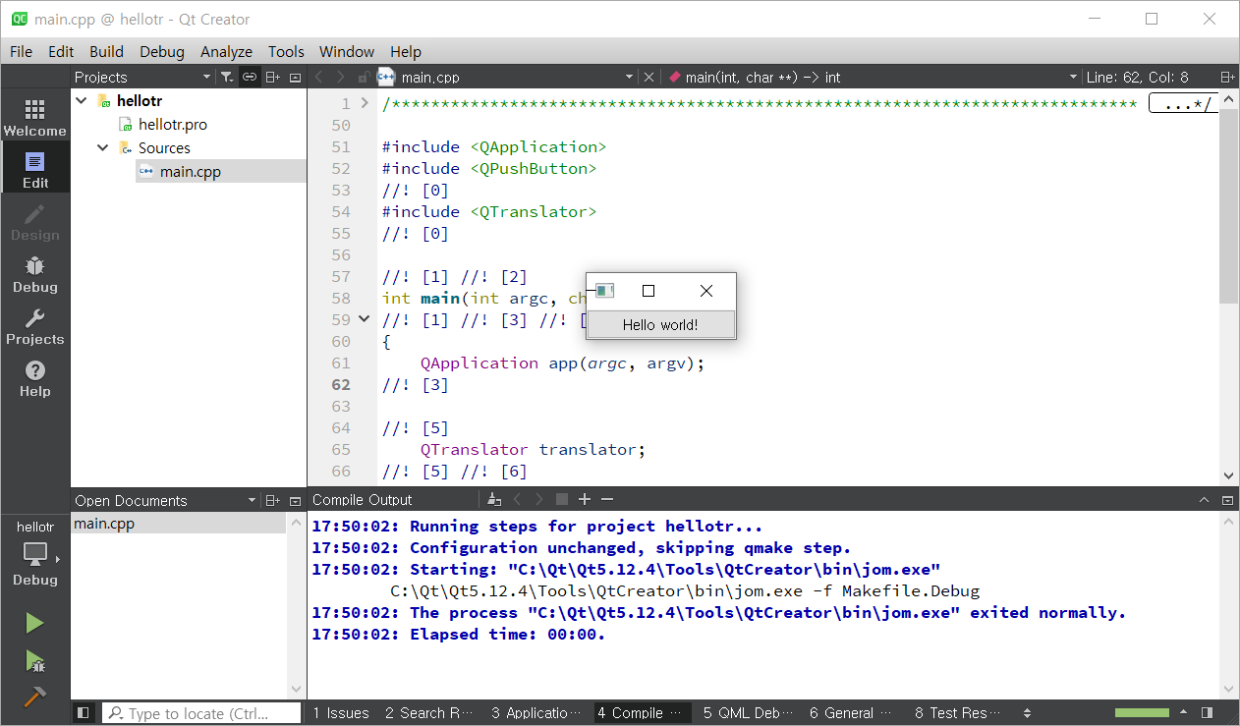This screenshot has width=1240, height=726.
Task: Collapse the hellotr project tree node
Action: coord(83,100)
